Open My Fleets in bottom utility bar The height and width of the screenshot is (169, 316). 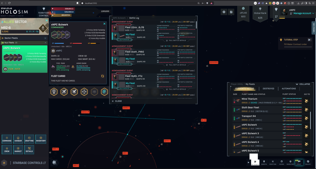(x=255, y=162)
